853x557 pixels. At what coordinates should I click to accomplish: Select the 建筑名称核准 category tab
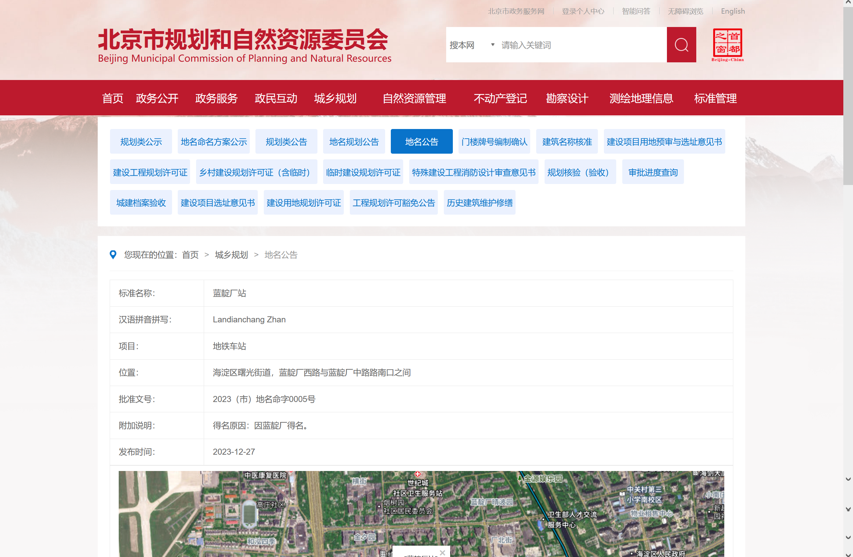567,141
